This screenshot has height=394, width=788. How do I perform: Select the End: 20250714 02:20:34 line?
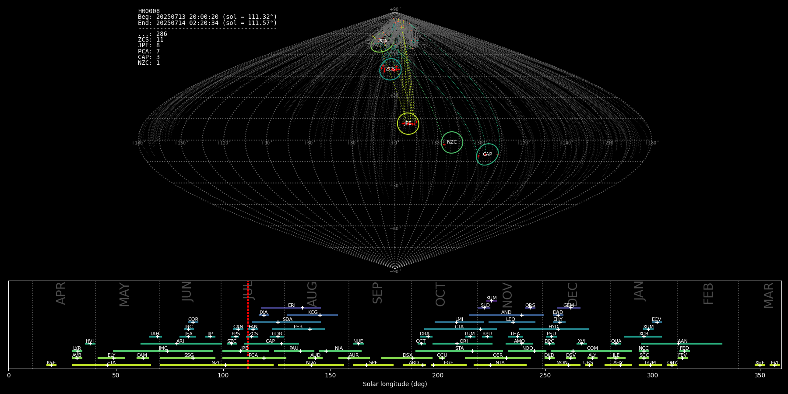208,23
